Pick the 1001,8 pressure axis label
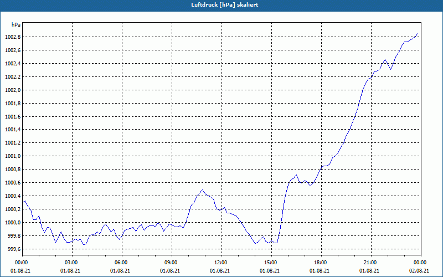Screen dimensions: 443x277 point(12,104)
